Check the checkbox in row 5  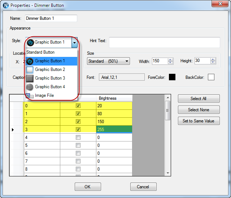(78, 145)
